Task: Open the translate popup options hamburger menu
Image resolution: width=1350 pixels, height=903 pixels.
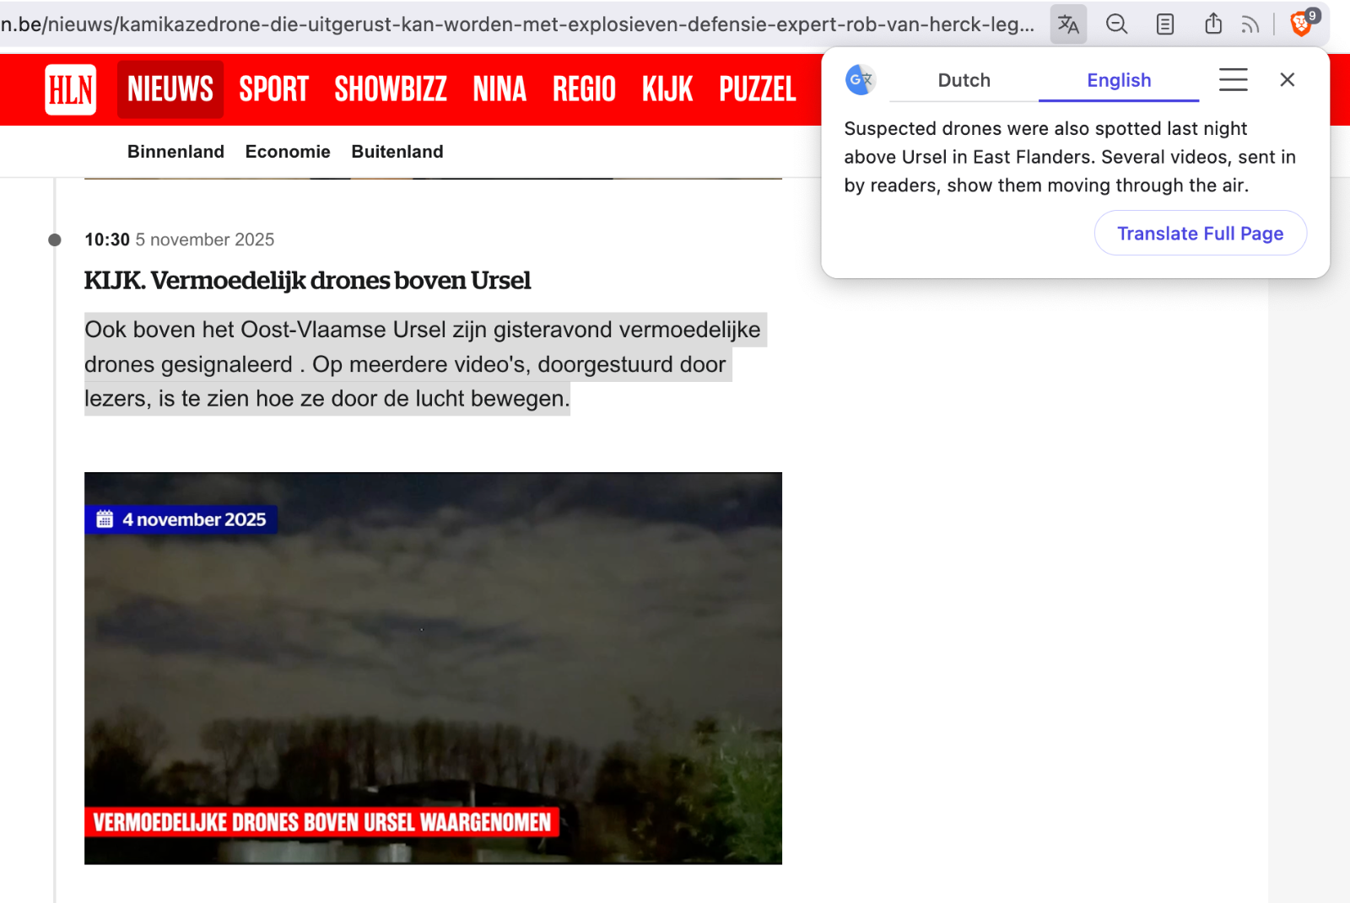Action: [x=1233, y=79]
